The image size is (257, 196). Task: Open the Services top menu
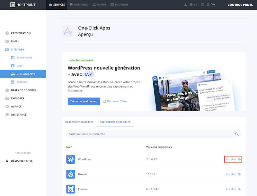tap(57, 5)
